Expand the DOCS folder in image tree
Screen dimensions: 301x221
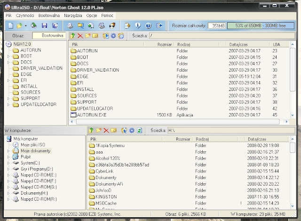coord(8,62)
